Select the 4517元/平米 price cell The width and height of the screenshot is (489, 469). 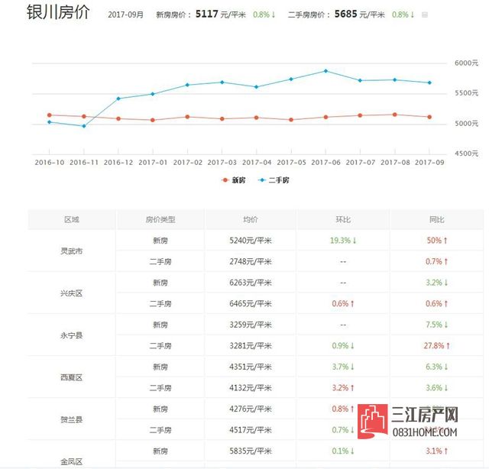(251, 430)
